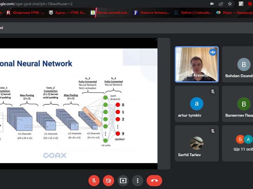Hang up with the red leave call button
Viewport: 253px width, 189px height.
[154, 181]
